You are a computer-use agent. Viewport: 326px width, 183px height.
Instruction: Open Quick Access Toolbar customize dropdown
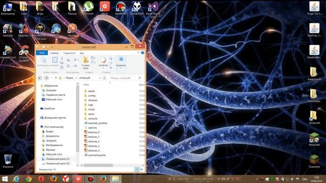[x=52, y=47]
